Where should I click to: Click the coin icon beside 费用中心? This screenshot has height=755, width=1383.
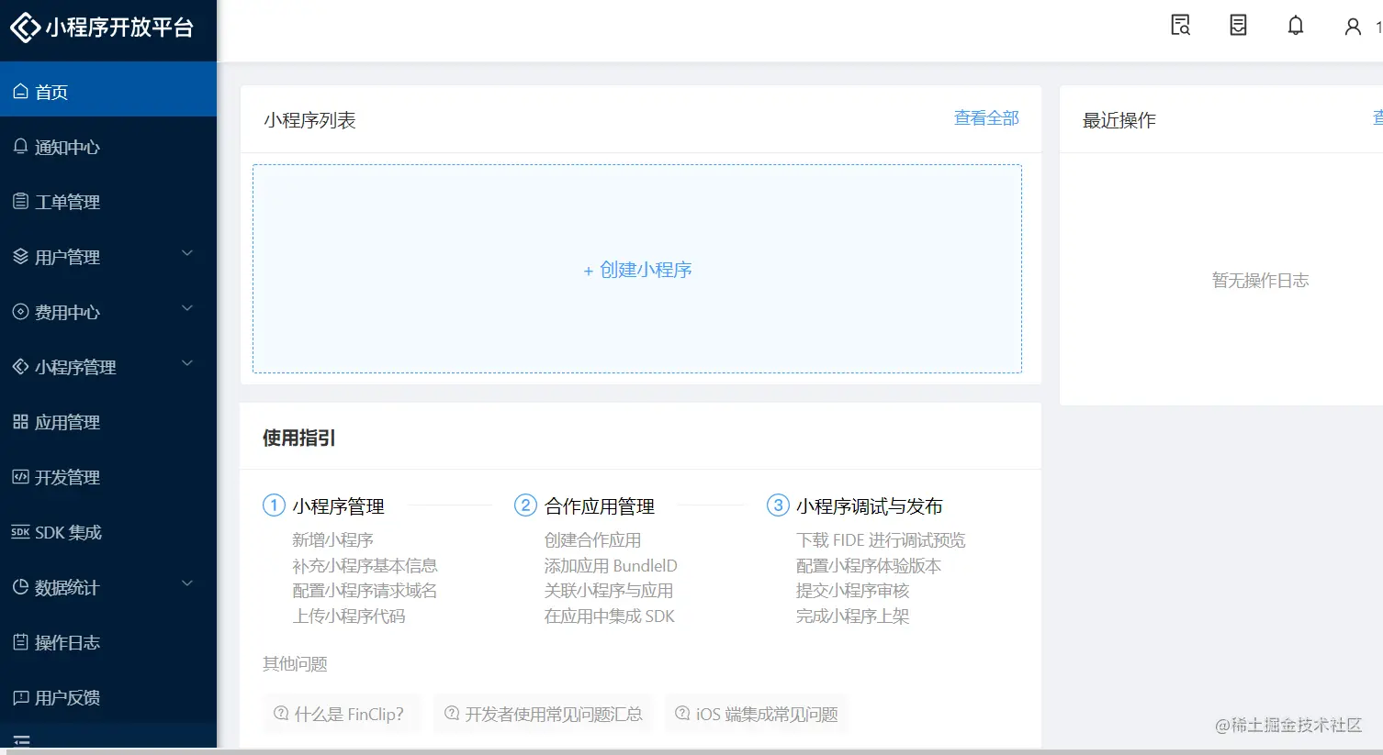20,311
